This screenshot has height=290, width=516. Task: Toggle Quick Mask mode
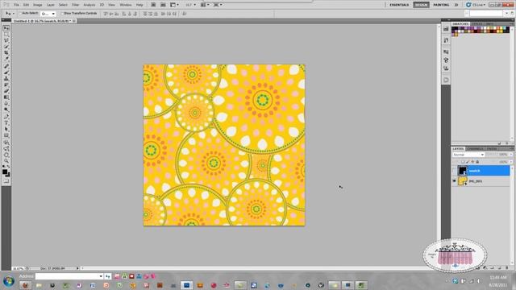click(x=6, y=180)
